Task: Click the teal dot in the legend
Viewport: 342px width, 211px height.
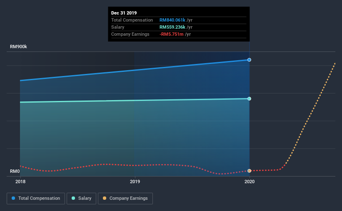Action: pos(73,198)
